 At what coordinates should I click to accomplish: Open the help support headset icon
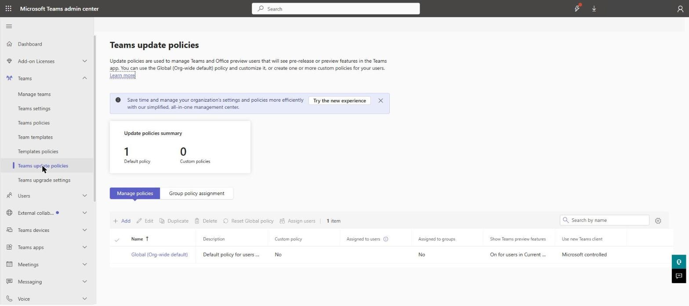click(679, 262)
